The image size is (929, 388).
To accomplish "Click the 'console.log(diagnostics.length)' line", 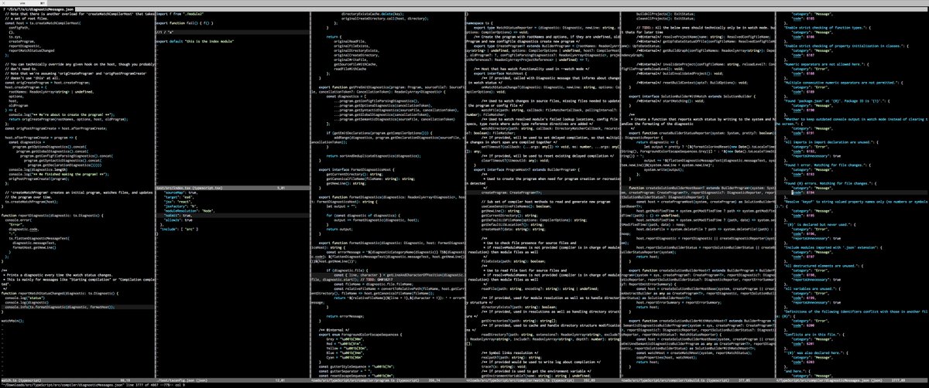I will tap(39, 168).
